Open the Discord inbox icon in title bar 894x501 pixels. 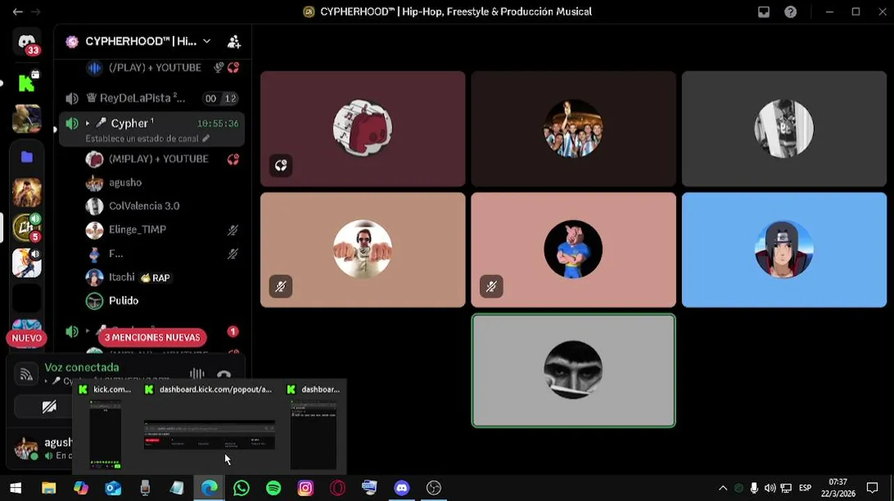(764, 12)
